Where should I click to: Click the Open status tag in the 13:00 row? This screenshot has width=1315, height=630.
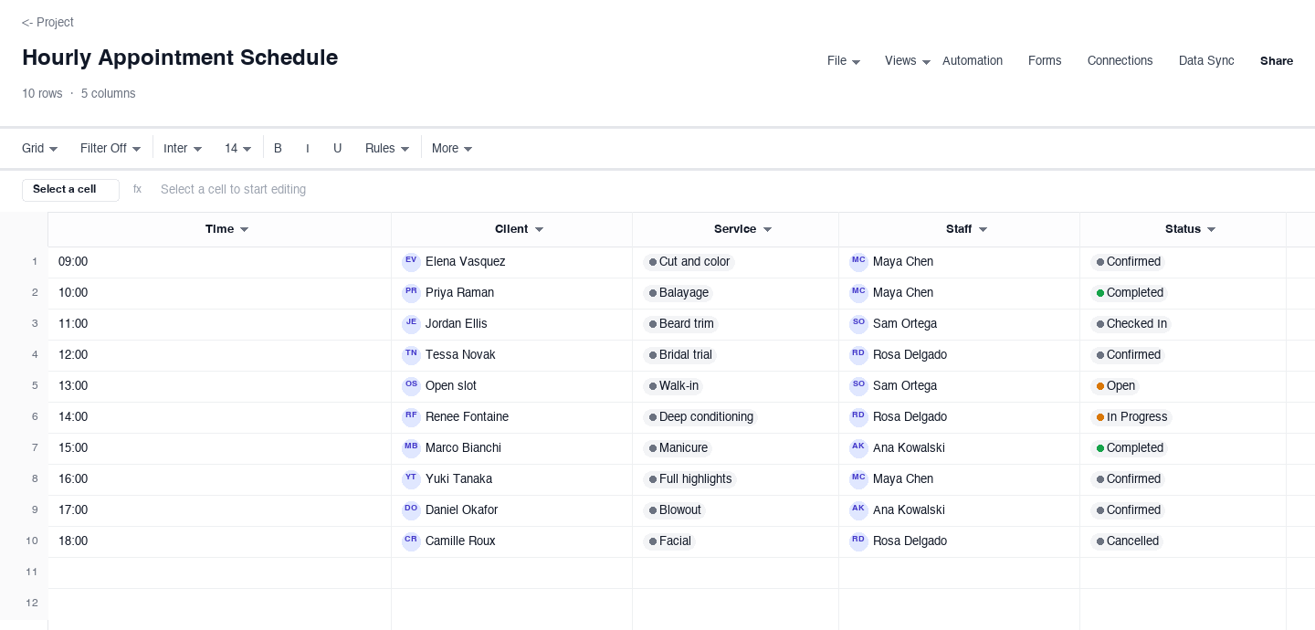click(x=1115, y=386)
